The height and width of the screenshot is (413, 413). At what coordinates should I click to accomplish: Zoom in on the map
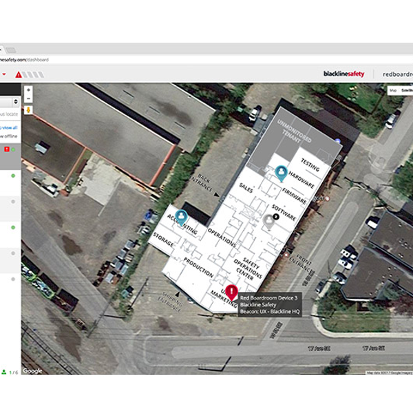pos(28,89)
